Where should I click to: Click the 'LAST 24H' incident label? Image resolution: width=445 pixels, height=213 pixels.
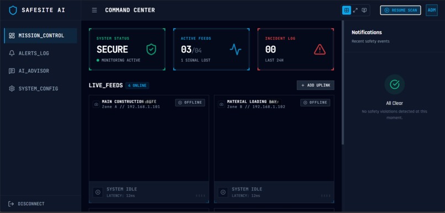(274, 60)
